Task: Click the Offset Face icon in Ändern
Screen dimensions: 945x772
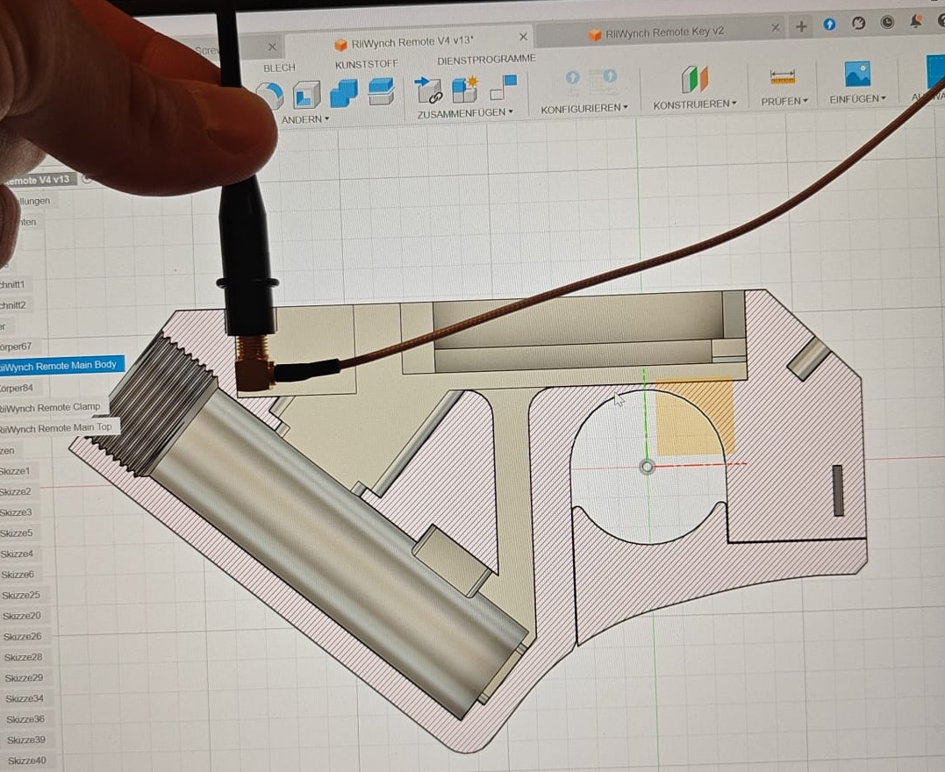Action: point(381,91)
